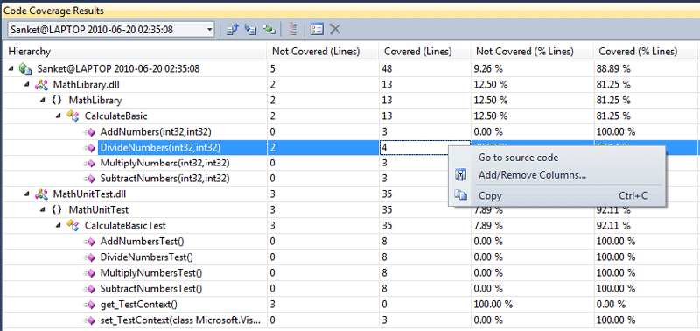This screenshot has width=700, height=331.
Task: Click the class icon of CalculateBasic
Action: 73,116
